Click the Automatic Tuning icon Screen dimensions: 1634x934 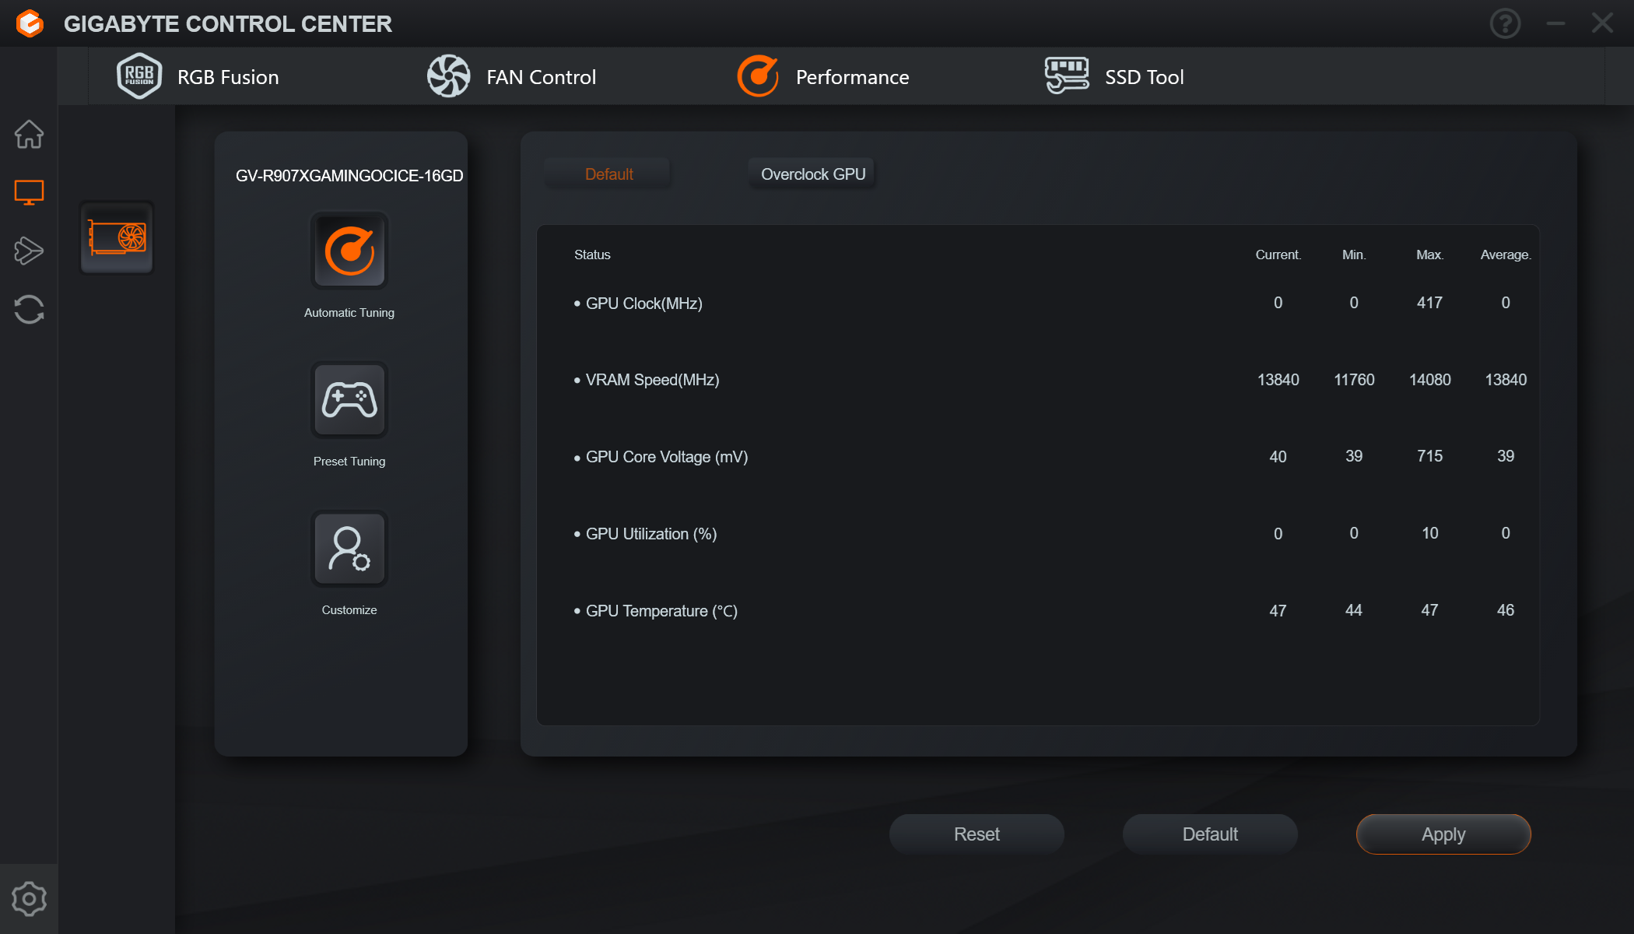pos(349,251)
